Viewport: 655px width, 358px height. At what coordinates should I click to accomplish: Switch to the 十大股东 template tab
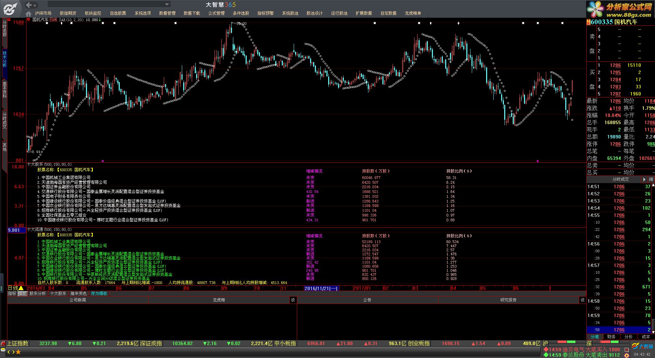click(x=58, y=294)
